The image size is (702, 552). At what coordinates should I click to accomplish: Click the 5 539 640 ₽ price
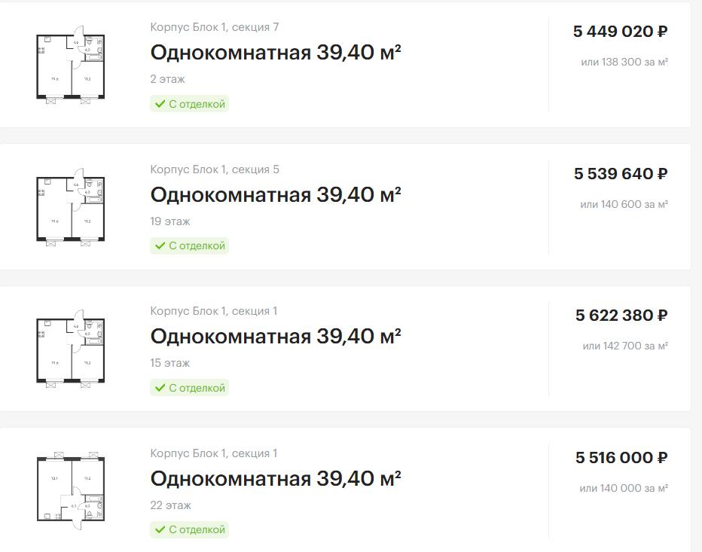click(x=621, y=174)
